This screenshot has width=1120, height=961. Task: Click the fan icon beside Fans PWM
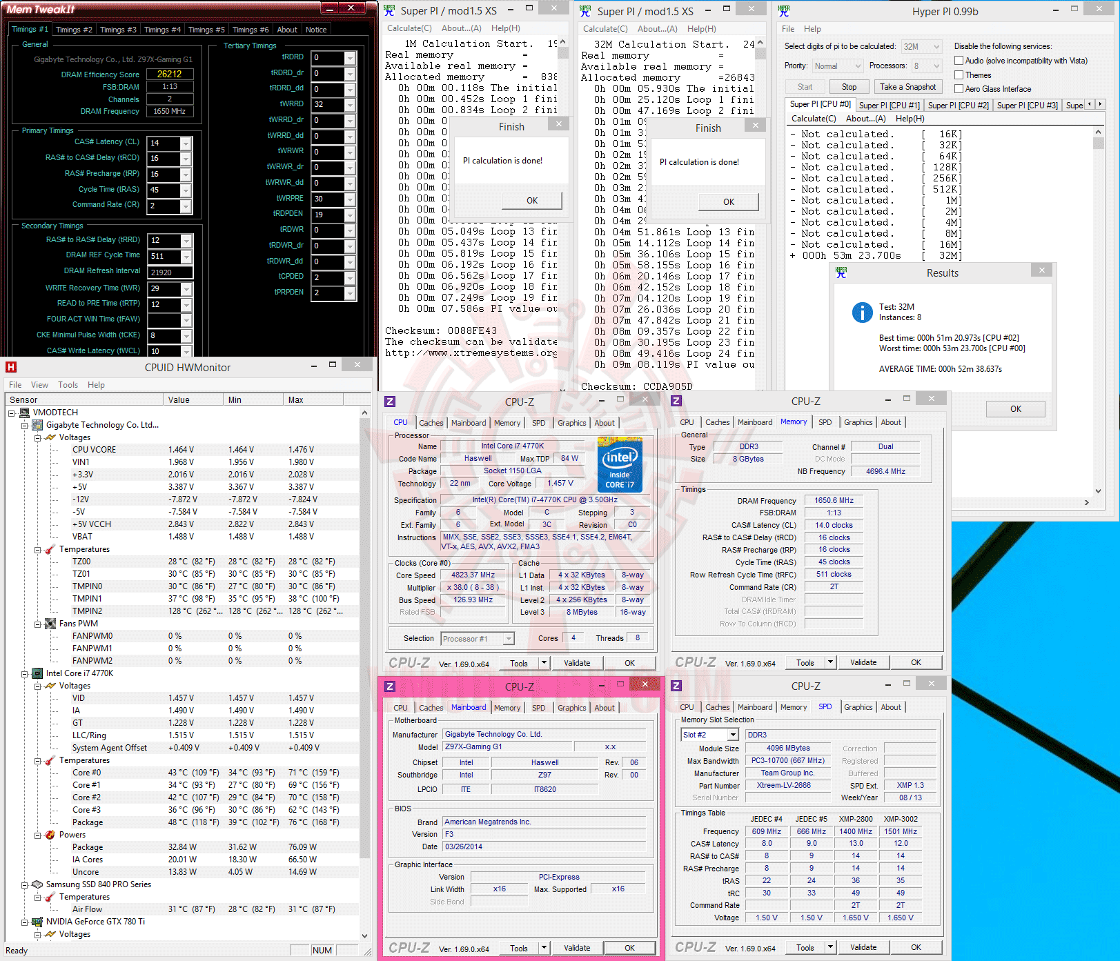(x=50, y=624)
